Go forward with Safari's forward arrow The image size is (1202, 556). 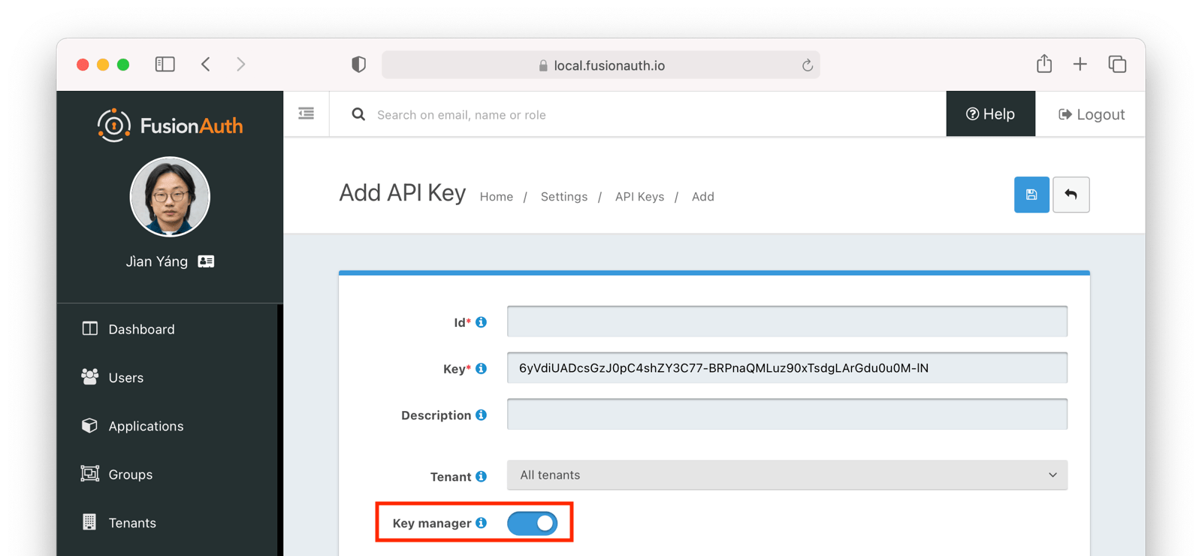[240, 65]
